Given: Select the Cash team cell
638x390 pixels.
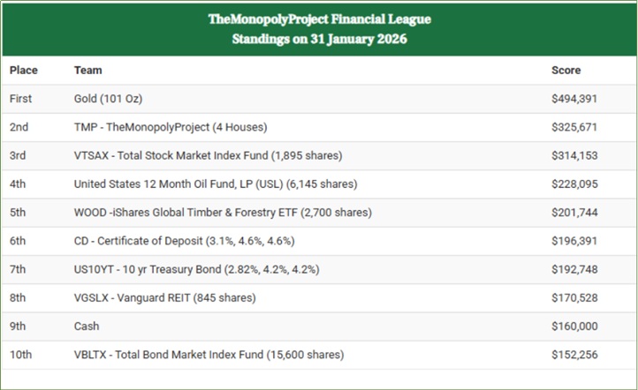Looking at the screenshot, I should pos(88,326).
